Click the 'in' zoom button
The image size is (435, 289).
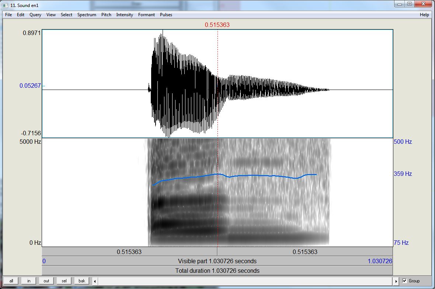click(x=29, y=281)
